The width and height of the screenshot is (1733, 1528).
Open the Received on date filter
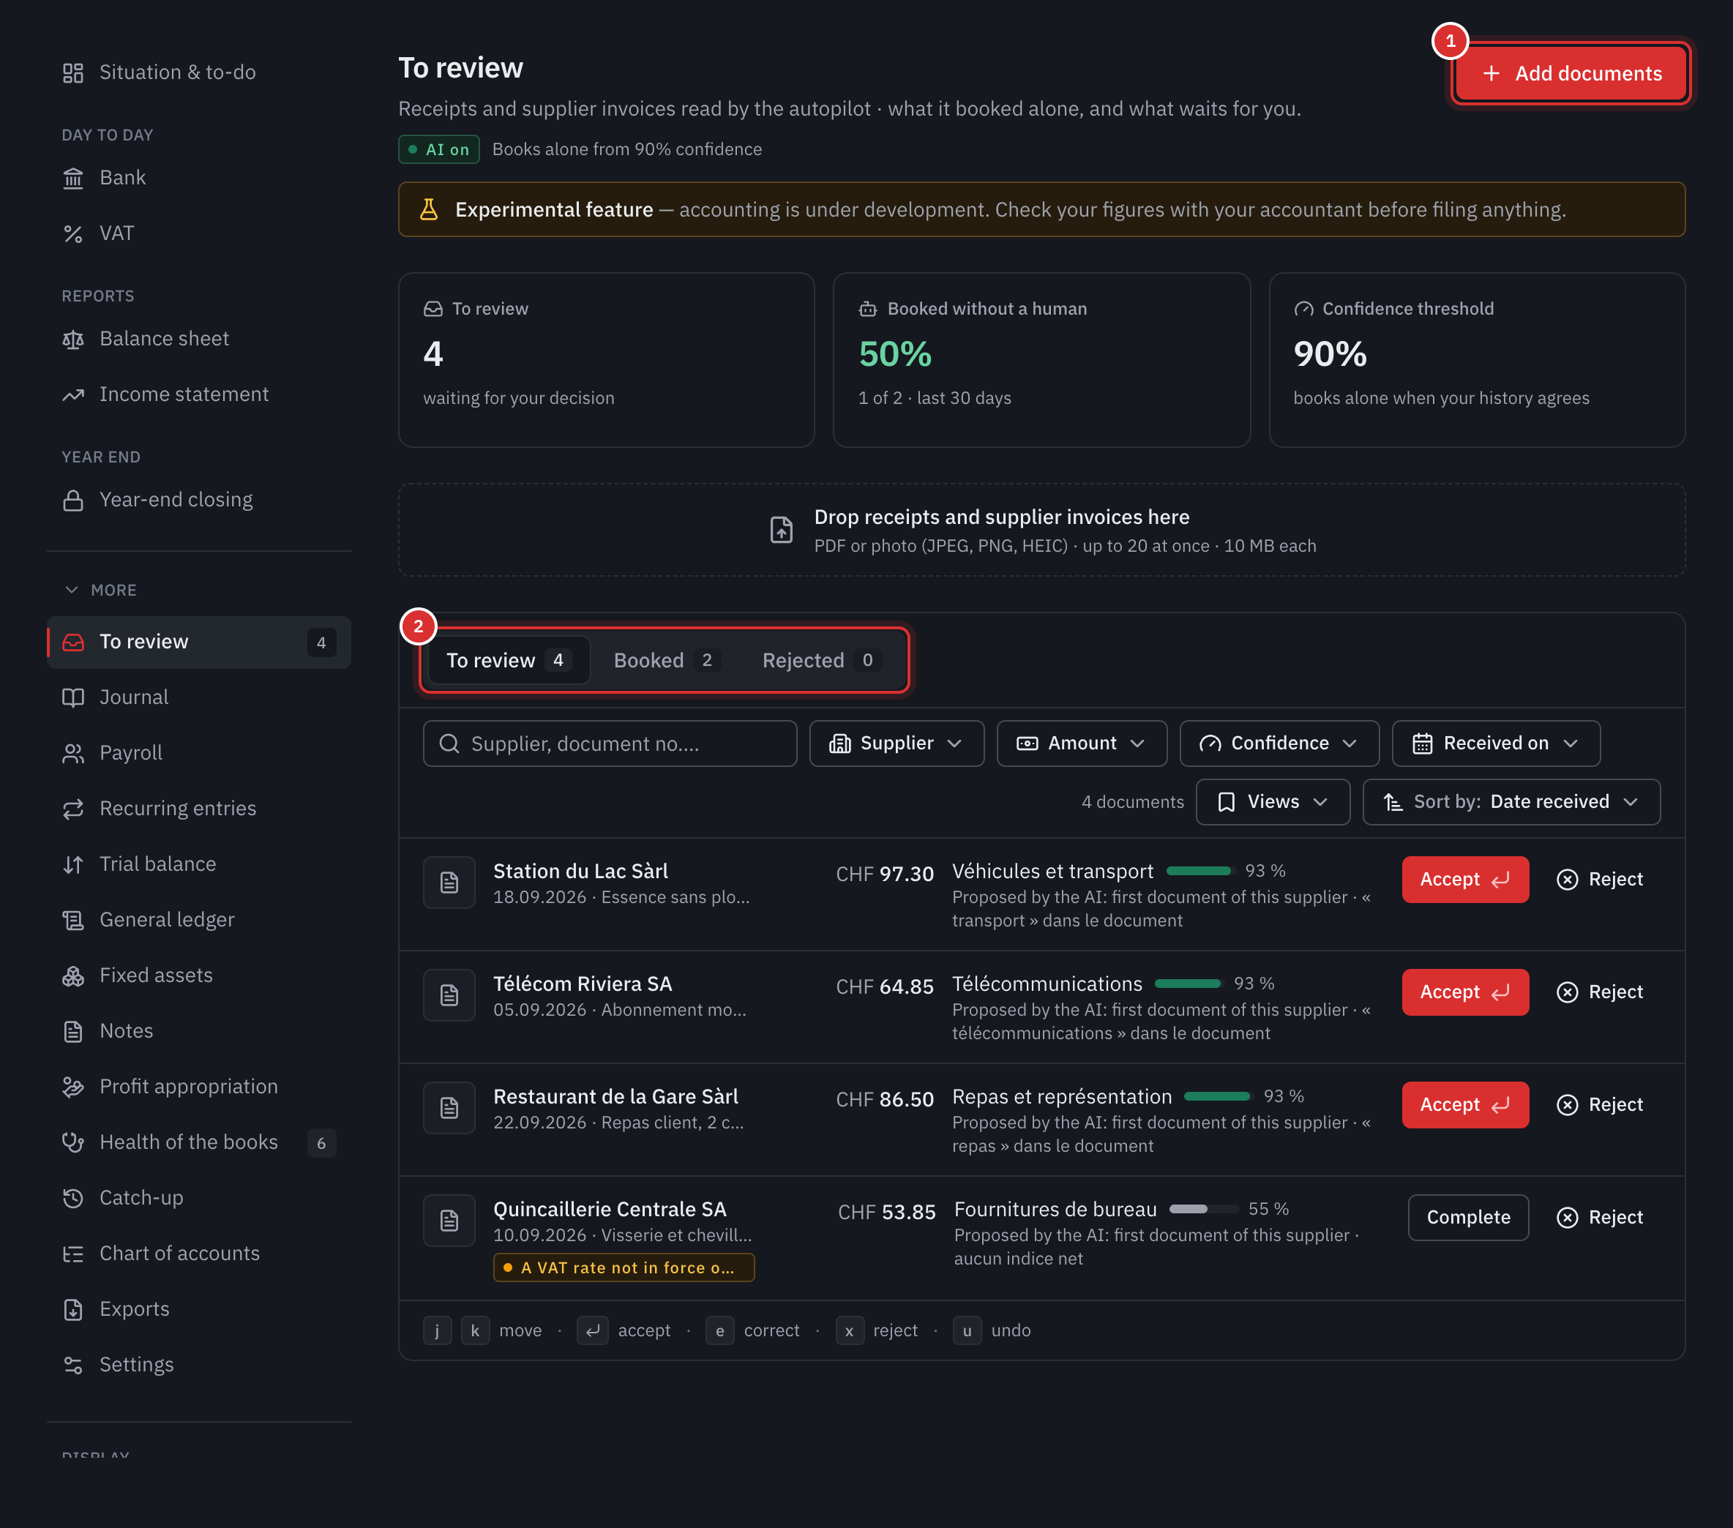1496,744
